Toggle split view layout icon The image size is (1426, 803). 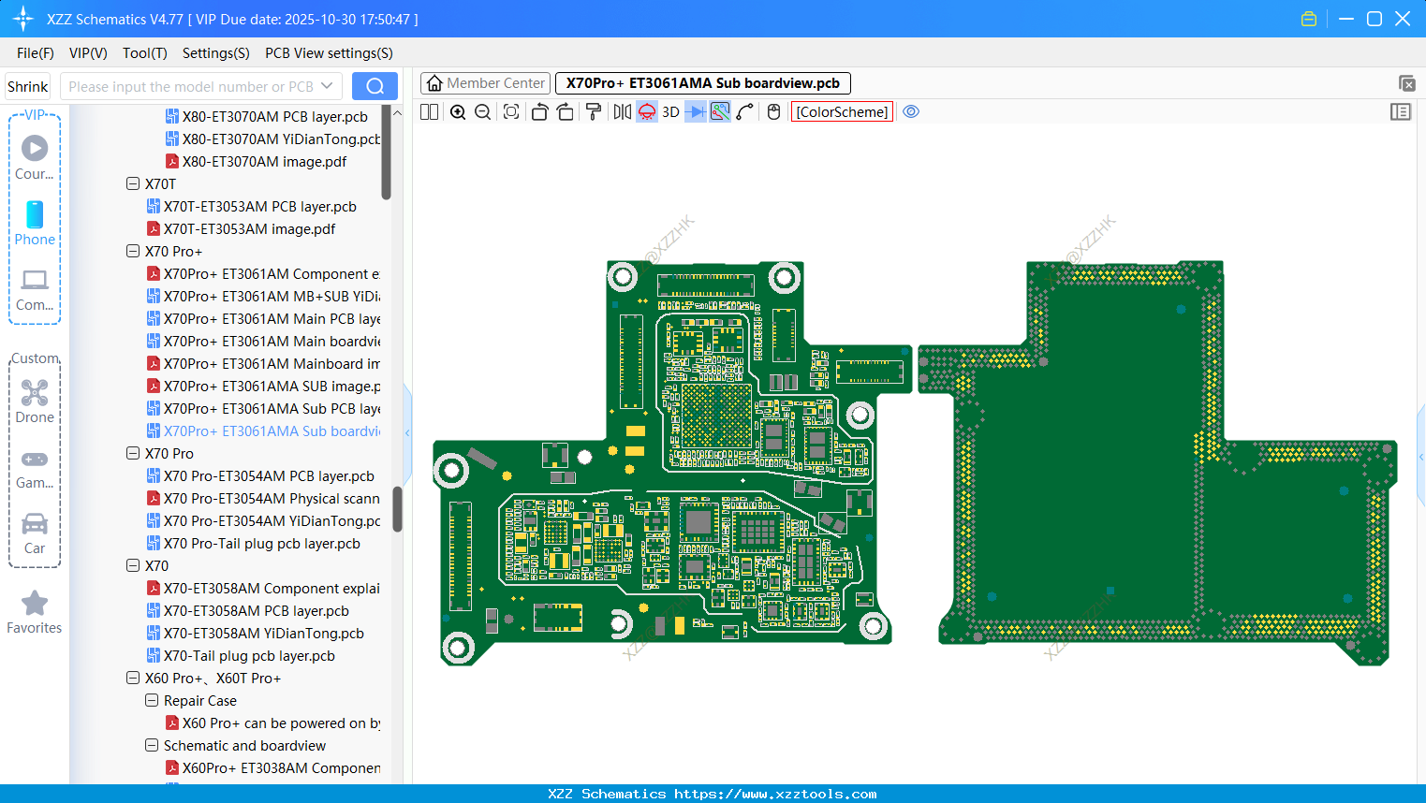click(430, 112)
